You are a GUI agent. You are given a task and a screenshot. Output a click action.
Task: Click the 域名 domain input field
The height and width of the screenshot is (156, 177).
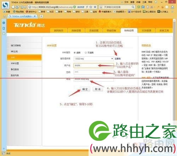[94, 79]
